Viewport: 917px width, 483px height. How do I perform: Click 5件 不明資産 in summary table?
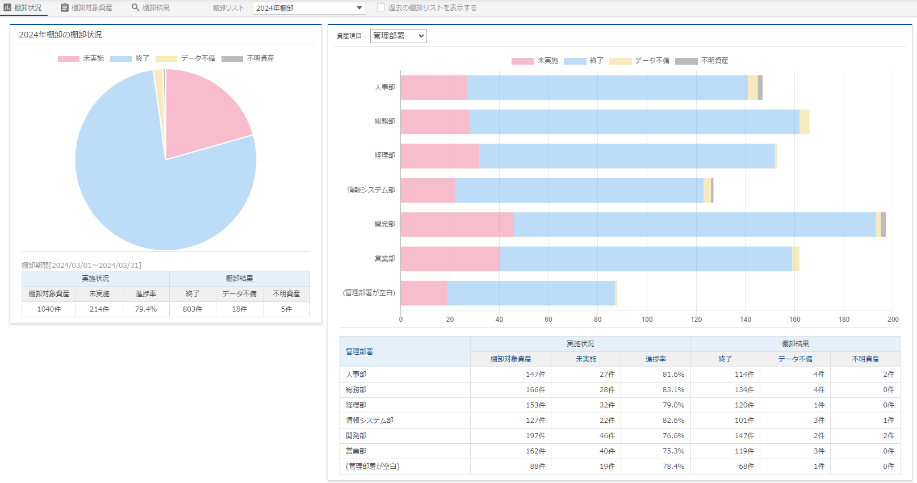(x=287, y=309)
